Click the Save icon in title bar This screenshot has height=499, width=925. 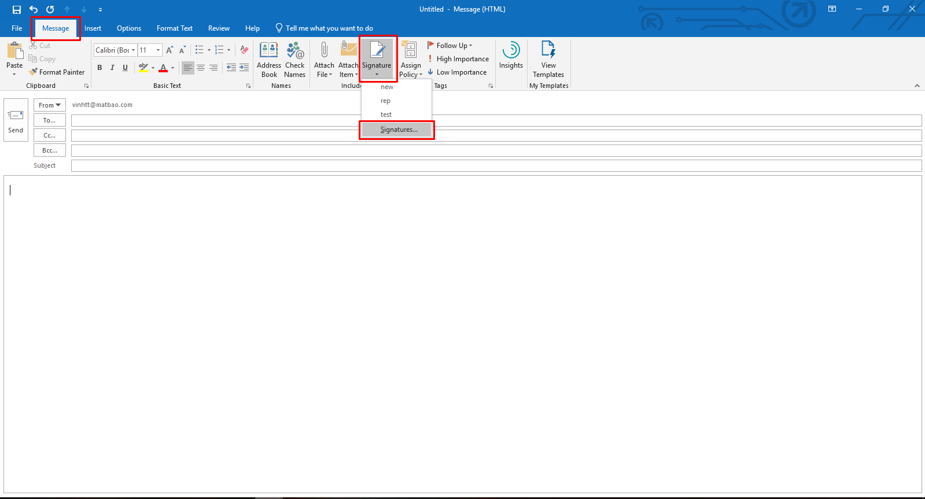17,9
